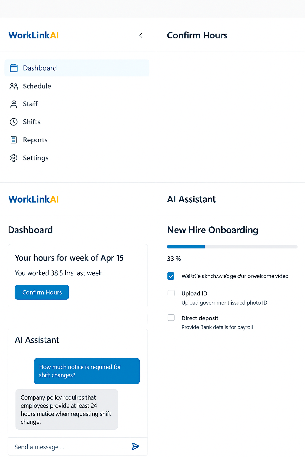This screenshot has height=457, width=305.
Task: Click the company policy reply bubble
Action: point(67,409)
